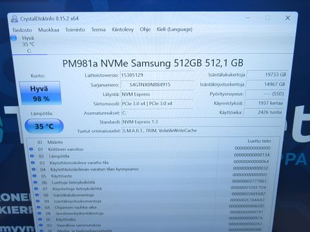310x232 pixels.
Task: Select row 09 Isäntäkirjoituskomentoja
Action: tap(150, 200)
